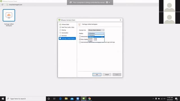Viewport: 180px width, 101px height.
Task: Open the Mail app from taskbar
Action: (x=72, y=98)
